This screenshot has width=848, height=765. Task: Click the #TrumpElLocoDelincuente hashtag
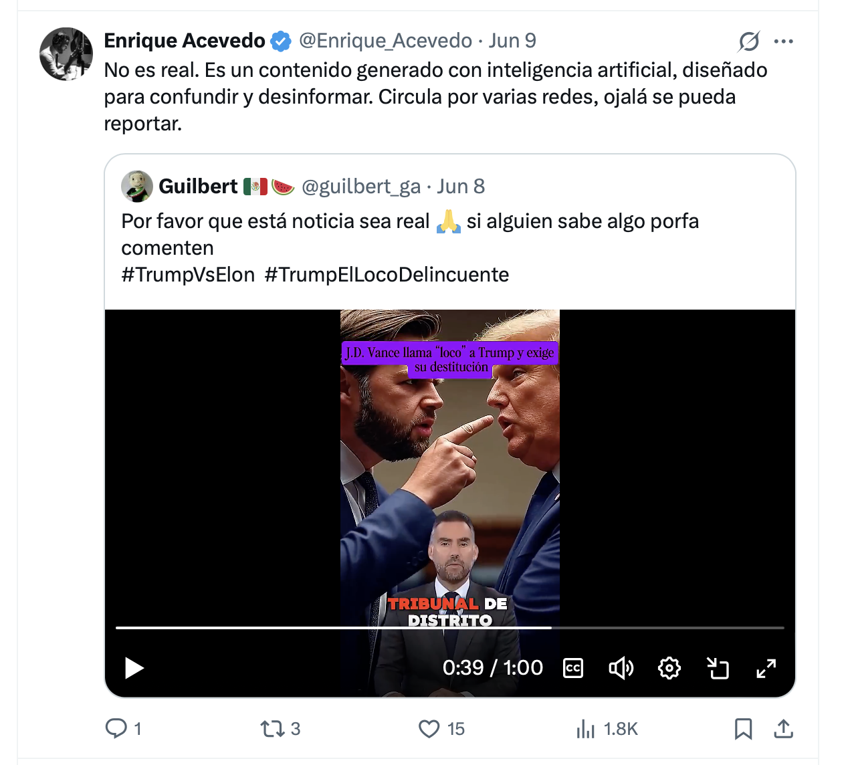387,275
